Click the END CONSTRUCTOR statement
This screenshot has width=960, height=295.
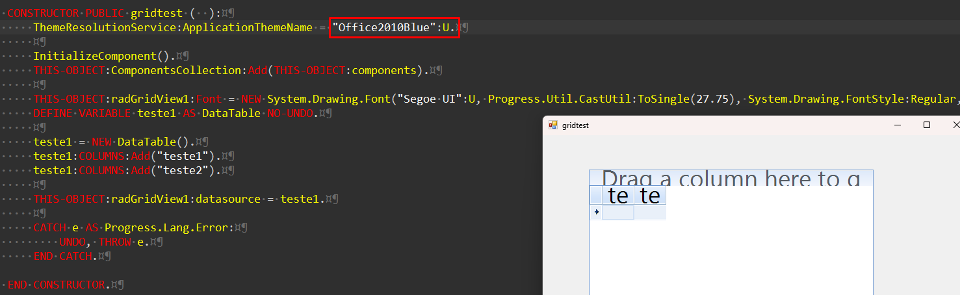tap(57, 285)
